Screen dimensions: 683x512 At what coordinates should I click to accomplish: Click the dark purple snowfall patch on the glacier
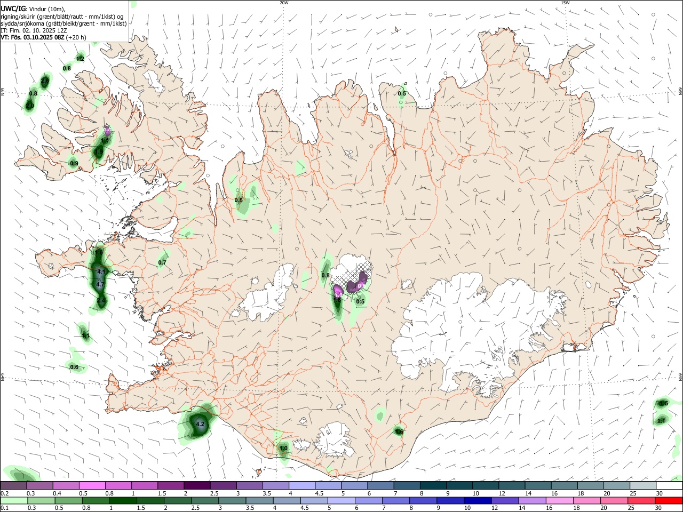356,284
